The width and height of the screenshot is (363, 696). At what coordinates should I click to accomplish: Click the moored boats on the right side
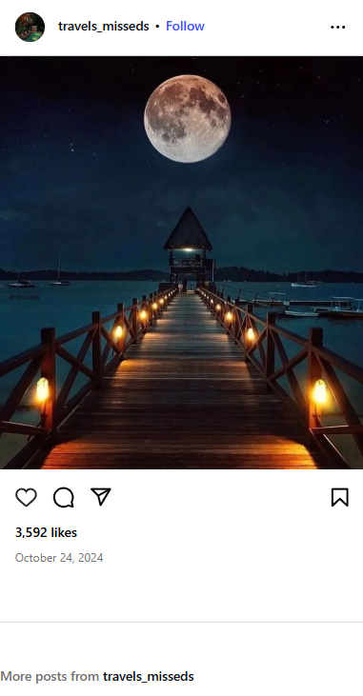323,308
